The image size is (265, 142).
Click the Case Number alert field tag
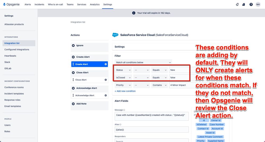coord(217,125)
